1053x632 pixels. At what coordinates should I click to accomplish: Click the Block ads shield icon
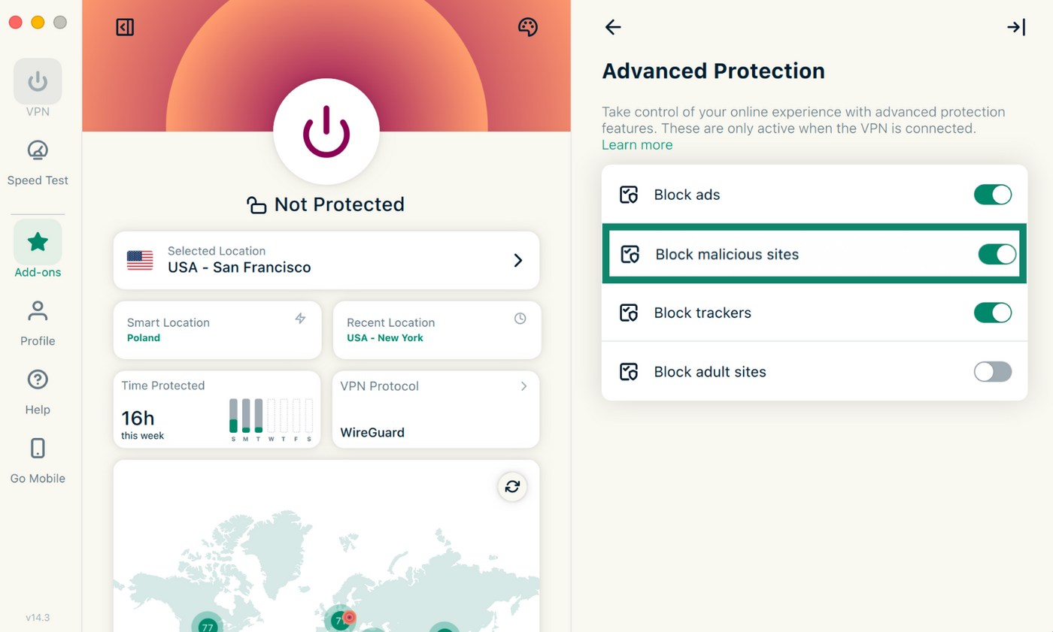click(x=629, y=195)
